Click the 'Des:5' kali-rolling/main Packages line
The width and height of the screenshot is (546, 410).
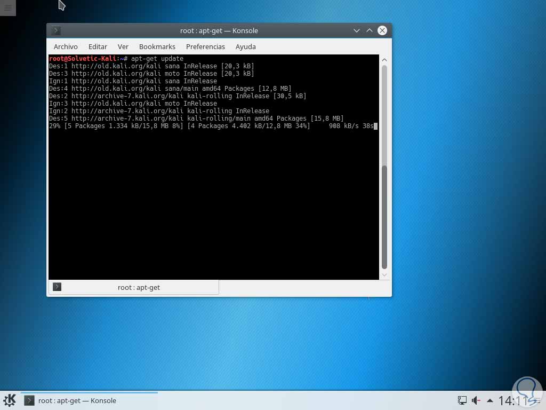click(196, 119)
